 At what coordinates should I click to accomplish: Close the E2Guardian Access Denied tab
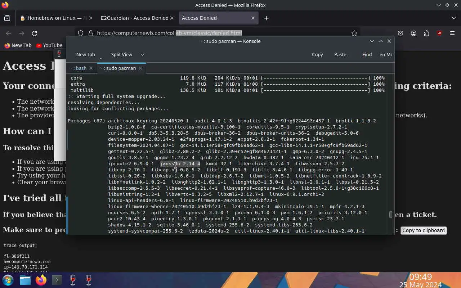pos(172,18)
